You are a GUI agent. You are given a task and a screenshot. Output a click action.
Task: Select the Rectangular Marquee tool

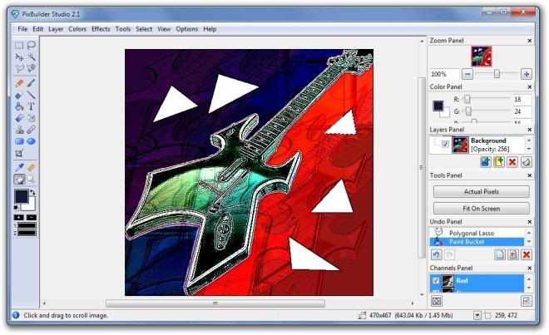coord(19,45)
